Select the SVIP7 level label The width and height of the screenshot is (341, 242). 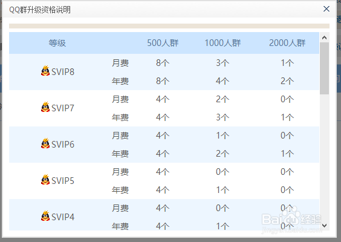pos(63,108)
